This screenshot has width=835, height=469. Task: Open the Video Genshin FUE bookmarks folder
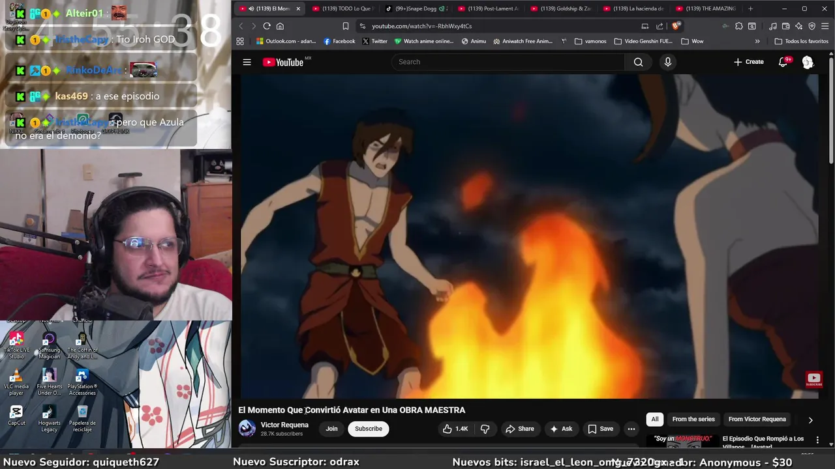643,41
